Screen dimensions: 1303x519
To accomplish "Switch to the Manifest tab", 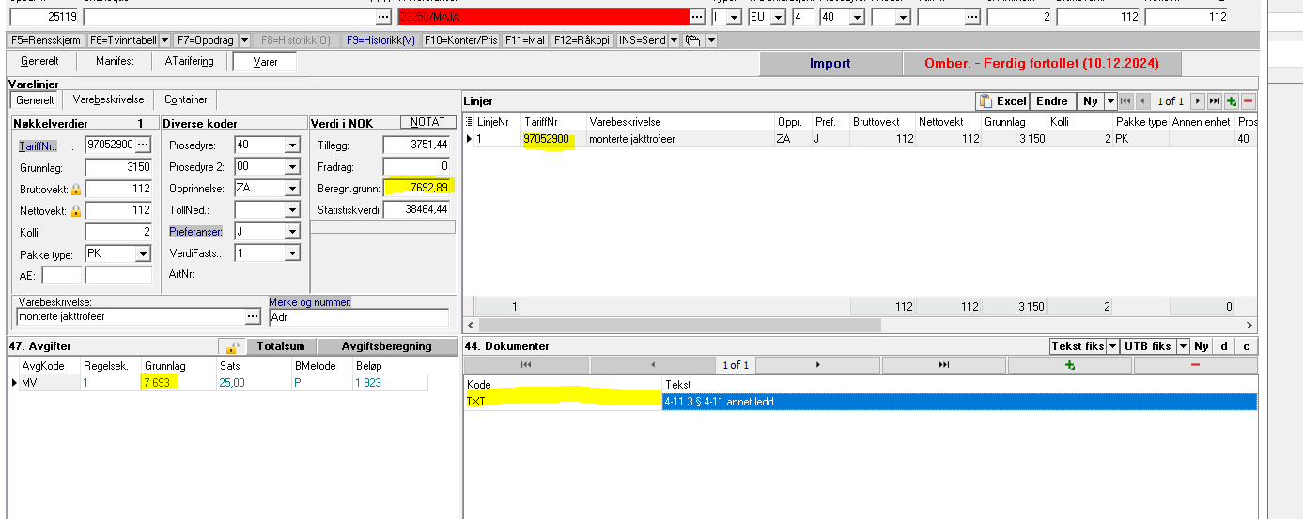I will [x=115, y=61].
